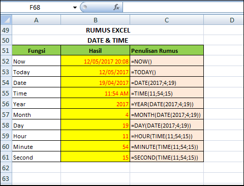Click the =TIME(11;54;15) formula cell
244x186 pixels.
[167, 93]
